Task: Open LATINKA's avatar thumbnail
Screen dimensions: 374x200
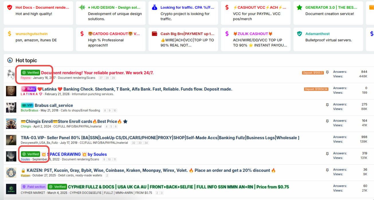Action: click(x=11, y=91)
